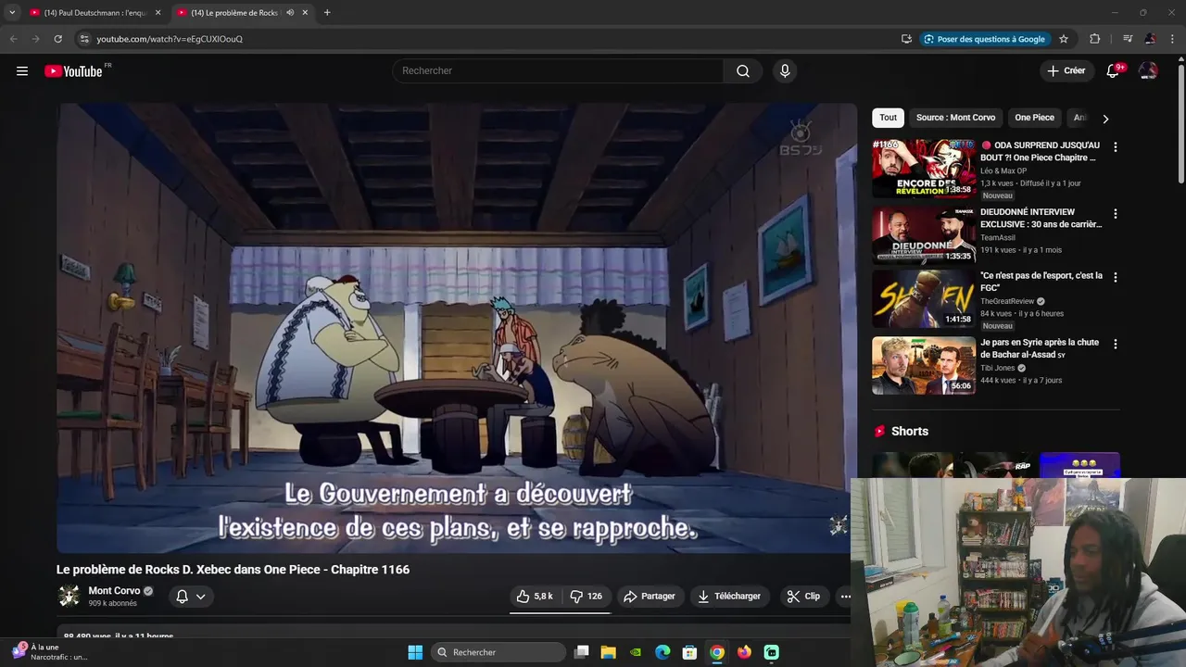Show more filter chips with the right arrow
The width and height of the screenshot is (1186, 667).
coord(1105,119)
